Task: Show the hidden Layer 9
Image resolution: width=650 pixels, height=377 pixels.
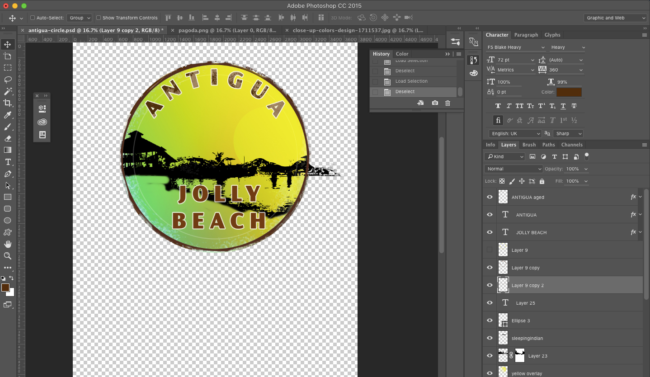Action: tap(490, 250)
